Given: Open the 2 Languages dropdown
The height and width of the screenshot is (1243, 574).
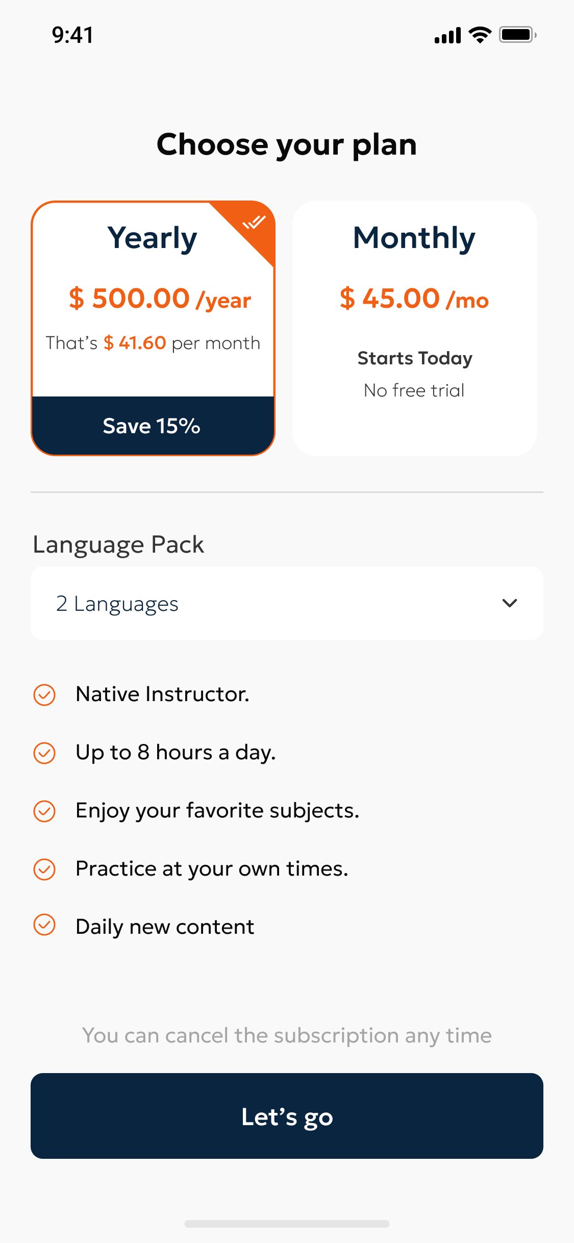Looking at the screenshot, I should pos(287,603).
